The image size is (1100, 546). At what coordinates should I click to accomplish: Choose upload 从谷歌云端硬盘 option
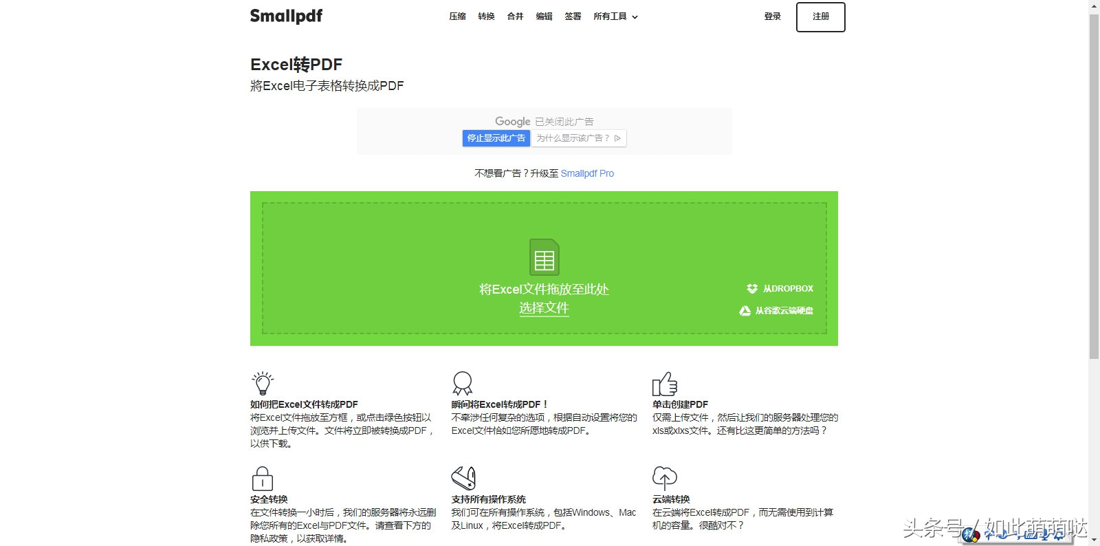[776, 311]
